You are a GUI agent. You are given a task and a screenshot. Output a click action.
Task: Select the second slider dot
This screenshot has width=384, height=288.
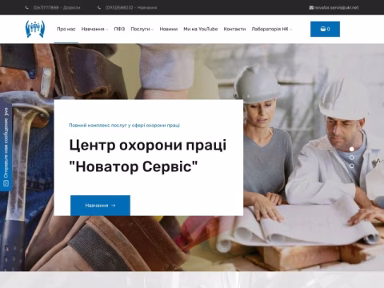352,158
